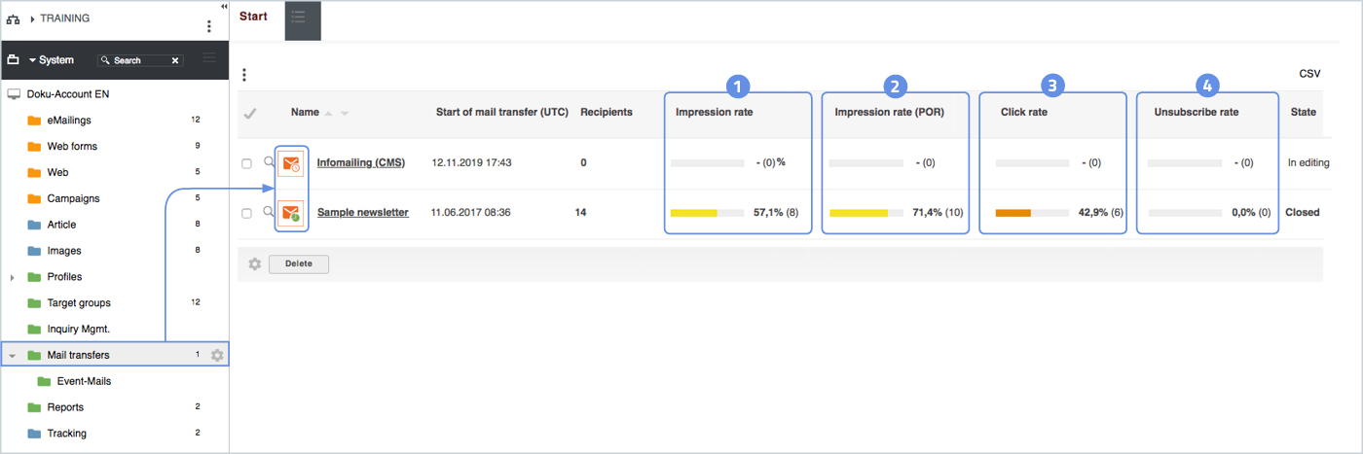Switch to the Start tab
This screenshot has height=454, width=1363.
point(253,17)
